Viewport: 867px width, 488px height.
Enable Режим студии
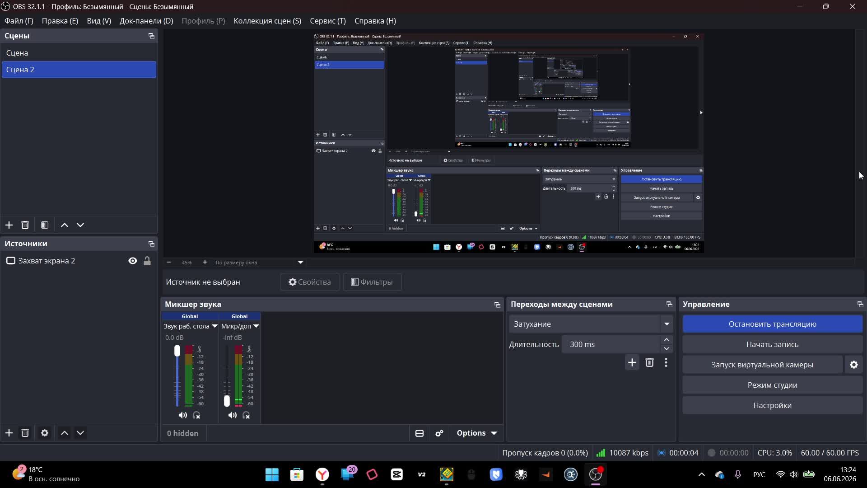[772, 385]
